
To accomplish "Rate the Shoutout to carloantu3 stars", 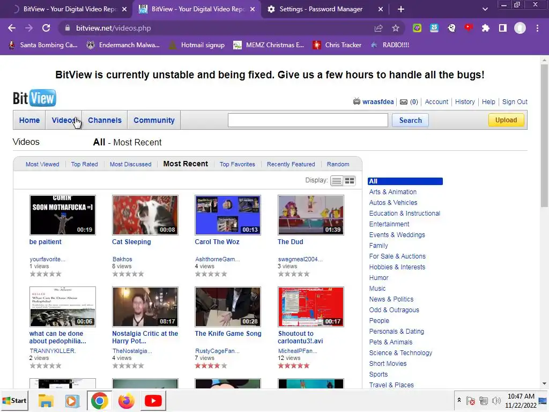I will click(x=294, y=366).
